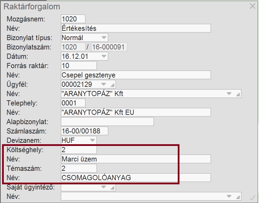Viewport: 259px width, 203px height.
Task: Open the Devizanem HUF dropdown
Action: [x=92, y=140]
